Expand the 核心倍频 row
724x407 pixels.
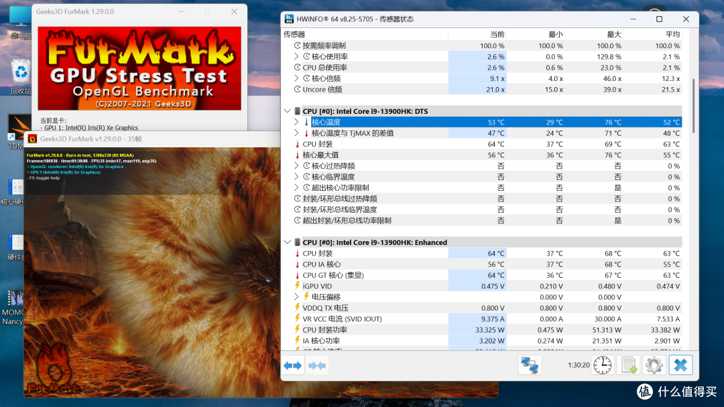[296, 78]
